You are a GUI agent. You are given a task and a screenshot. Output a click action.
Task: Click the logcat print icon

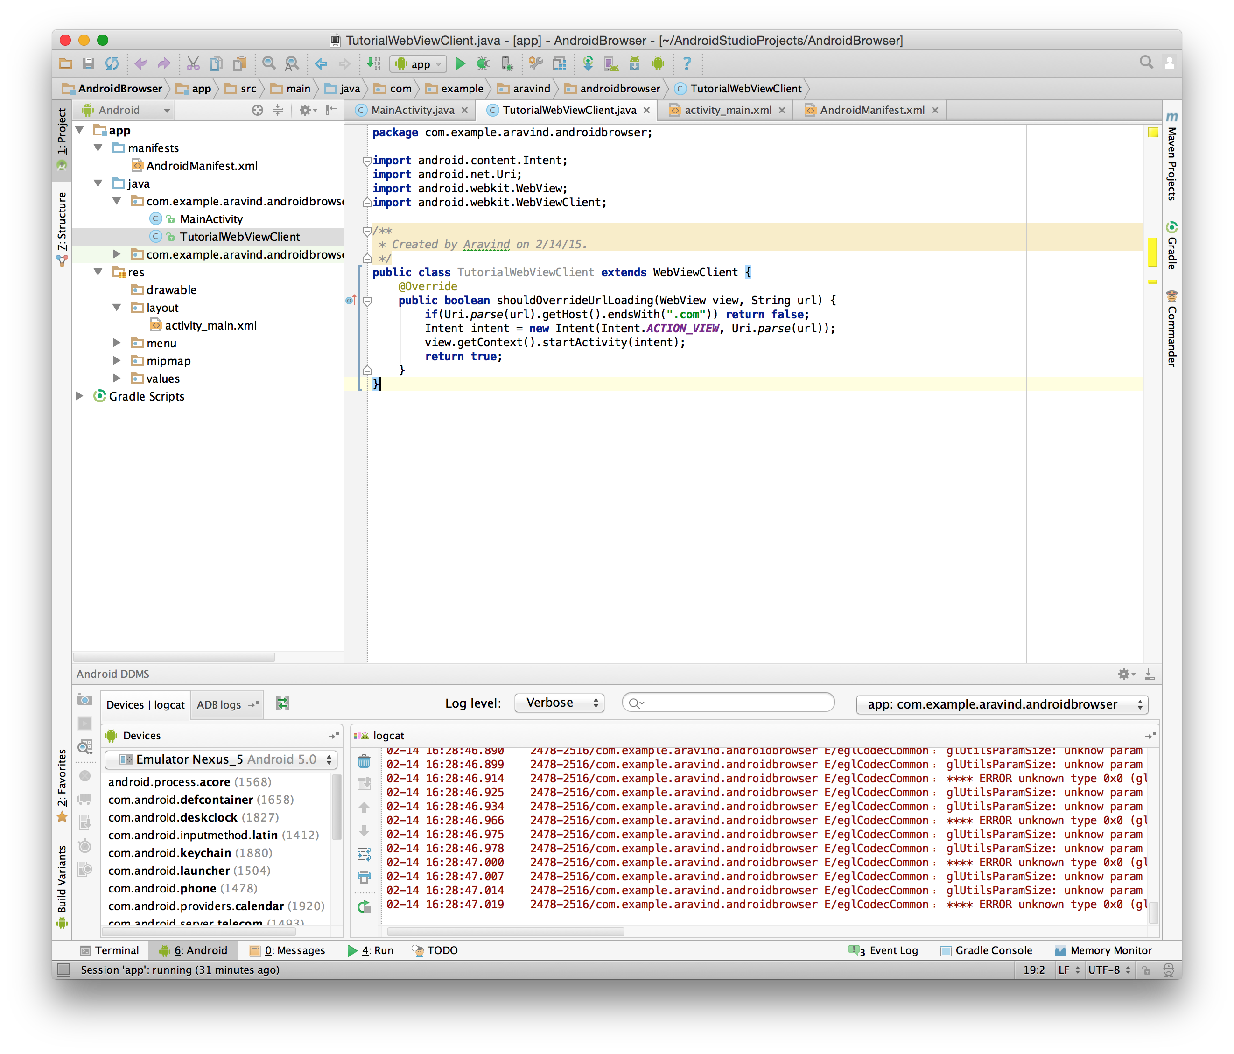[x=364, y=877]
